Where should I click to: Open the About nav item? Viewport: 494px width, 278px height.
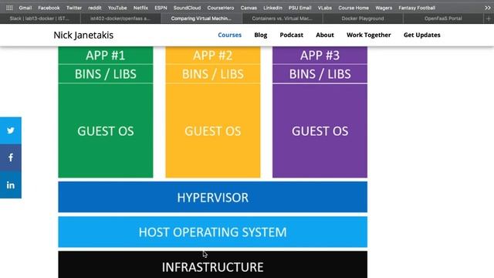[x=325, y=35]
